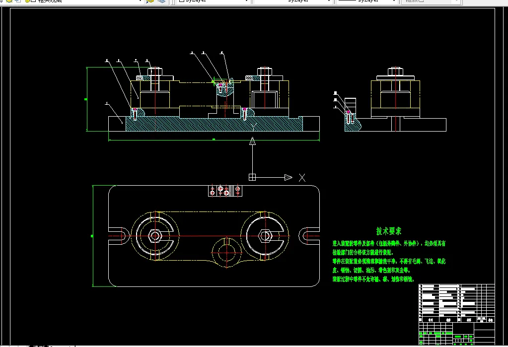The height and width of the screenshot is (347, 508).
Task: Select the left hex nut in plan view
Action: [x=155, y=236]
